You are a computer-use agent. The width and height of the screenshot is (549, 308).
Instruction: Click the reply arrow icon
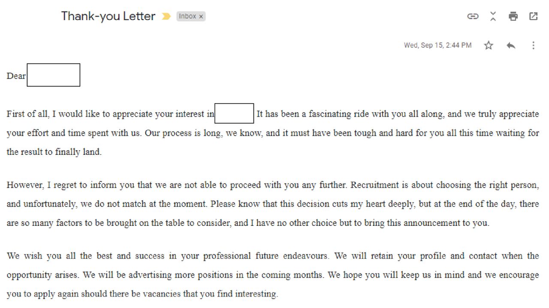510,45
